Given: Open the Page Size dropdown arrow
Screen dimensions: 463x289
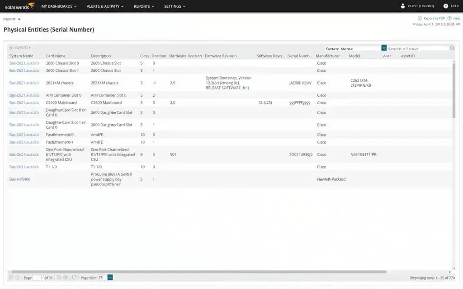Looking at the screenshot, I should [x=110, y=278].
